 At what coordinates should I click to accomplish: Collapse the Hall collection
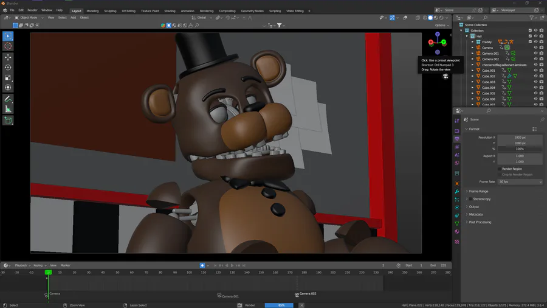[x=467, y=36]
